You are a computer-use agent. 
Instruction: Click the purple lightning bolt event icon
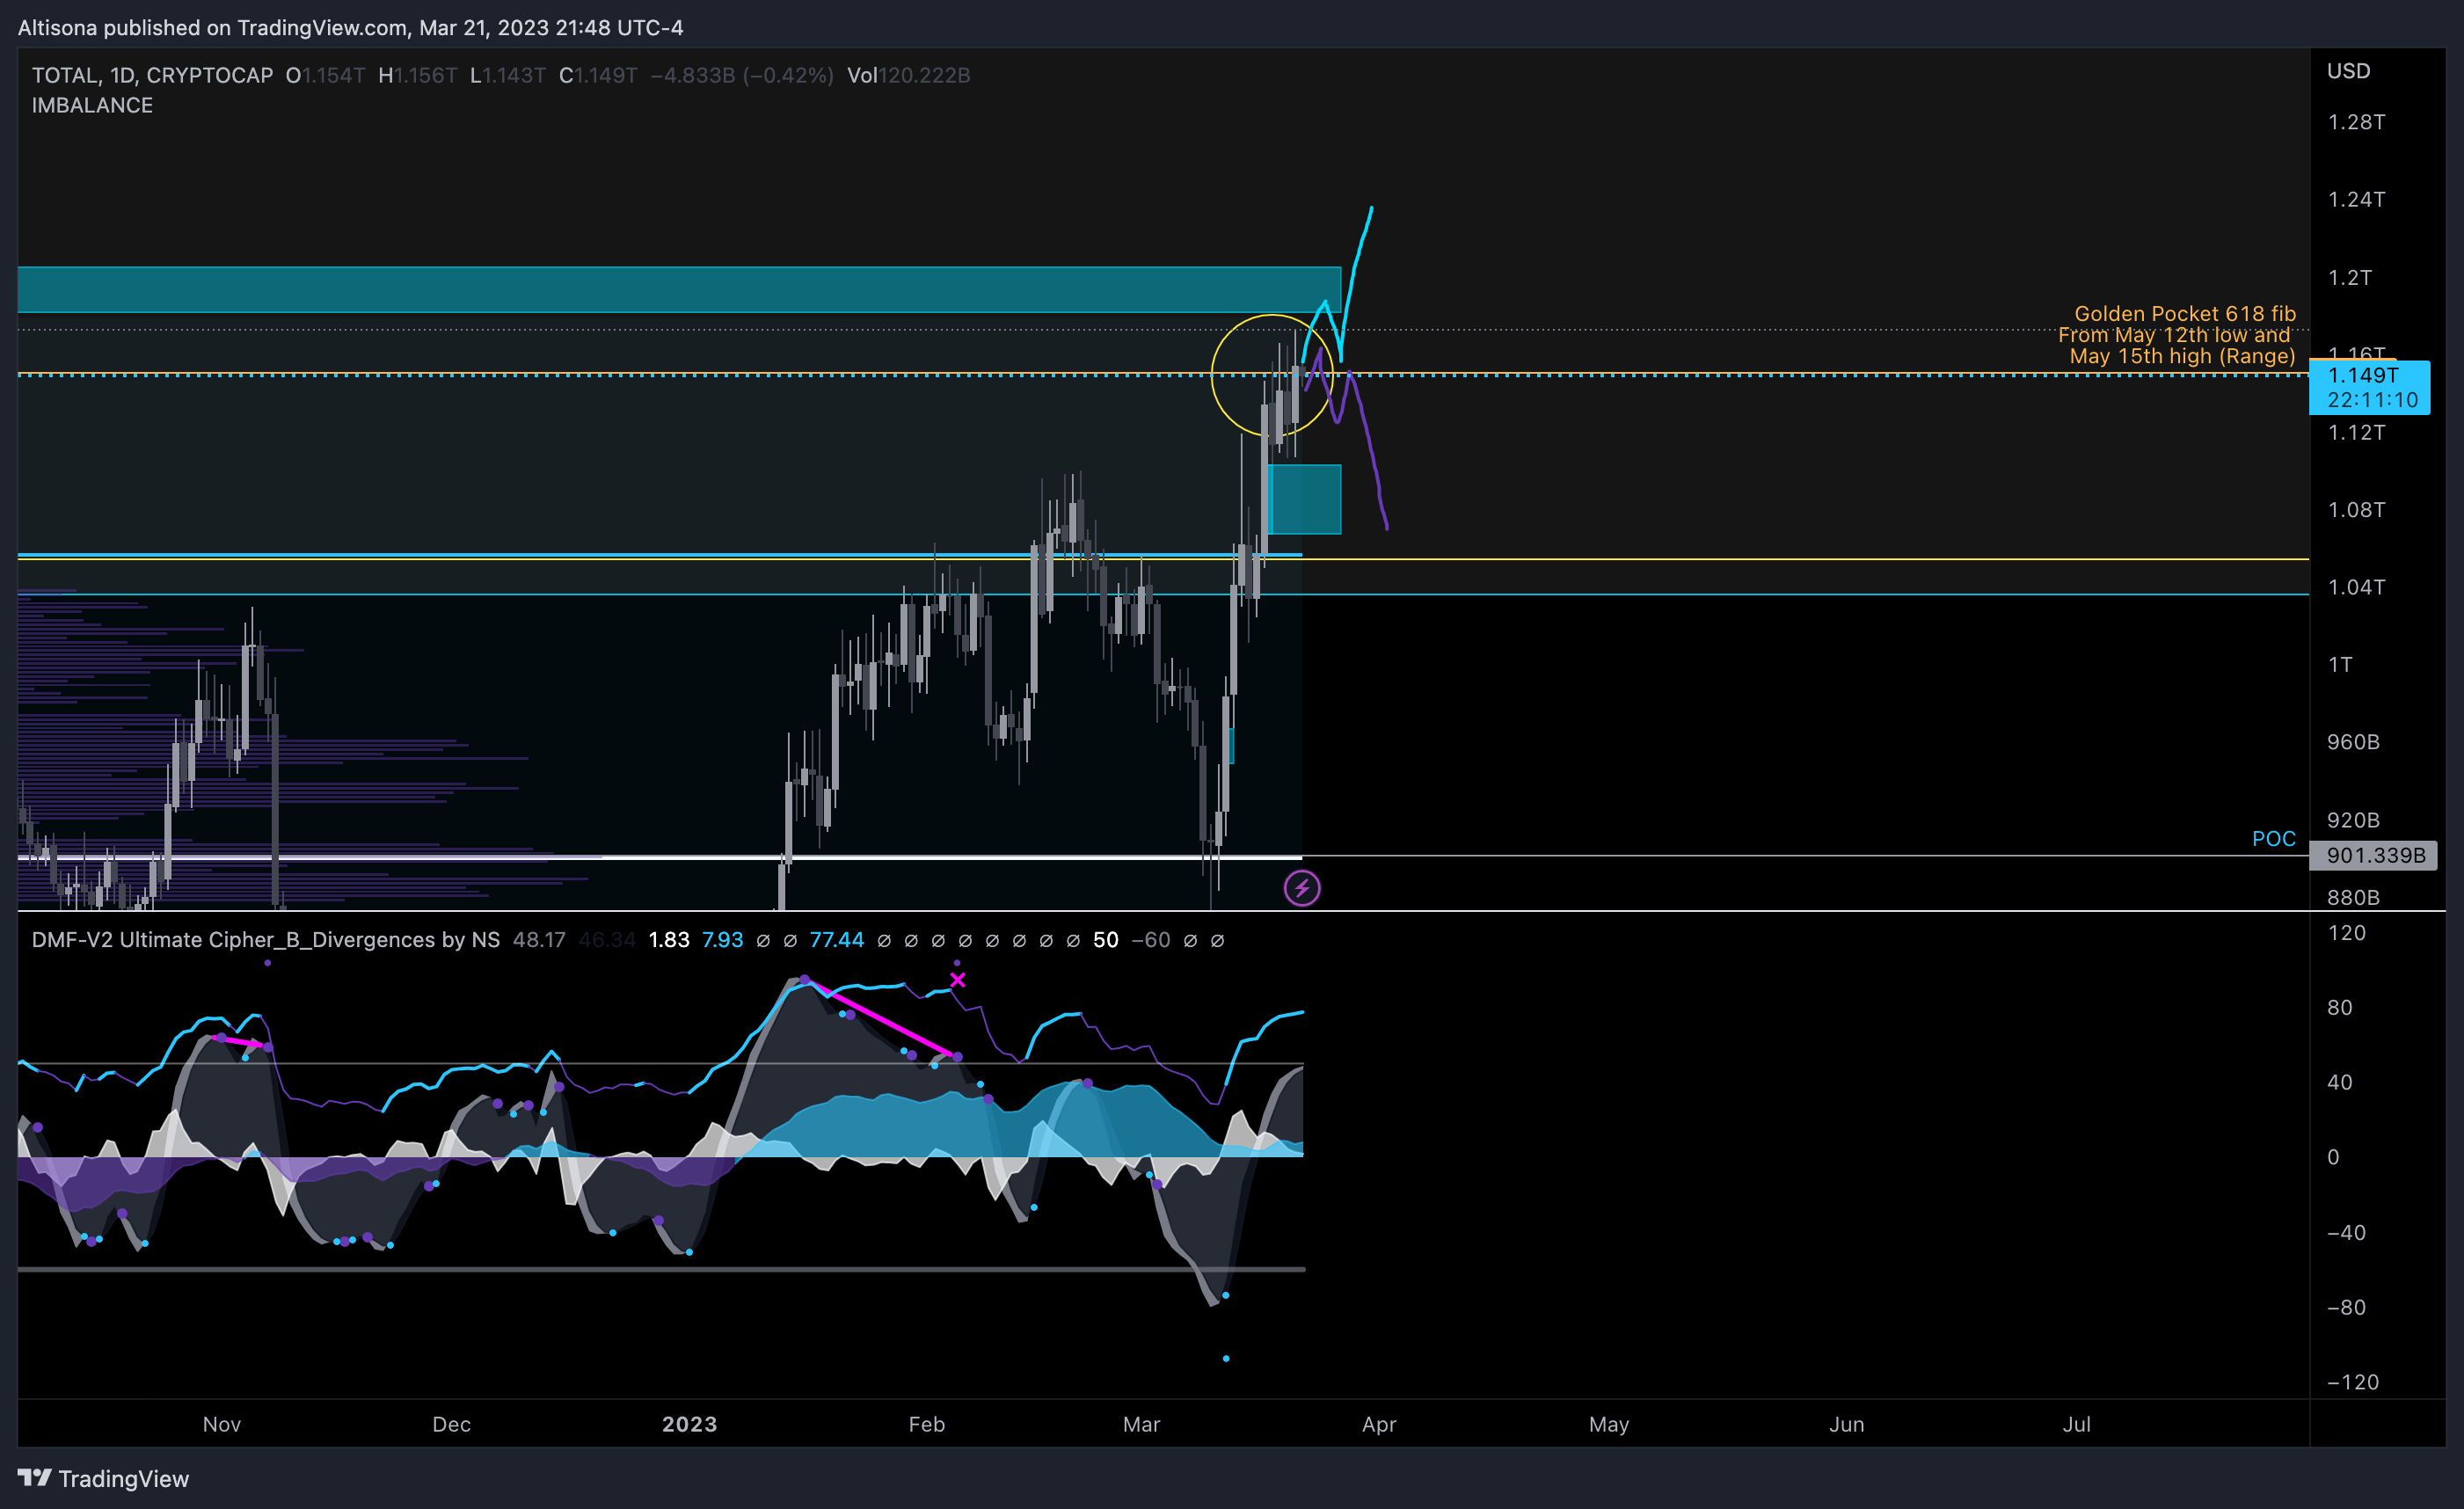coord(1301,888)
